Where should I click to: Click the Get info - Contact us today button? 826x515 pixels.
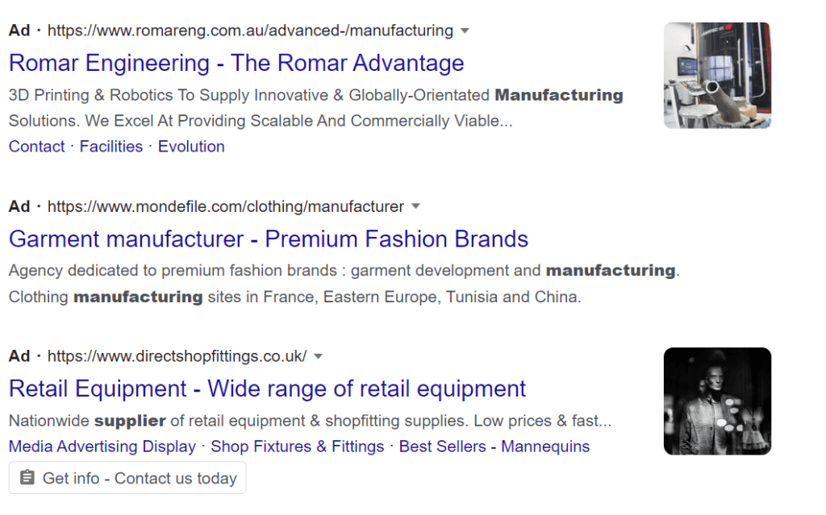[x=127, y=478]
